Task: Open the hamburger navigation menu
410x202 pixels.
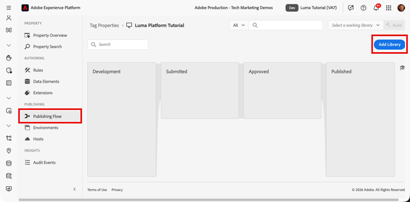Action: 9,8
